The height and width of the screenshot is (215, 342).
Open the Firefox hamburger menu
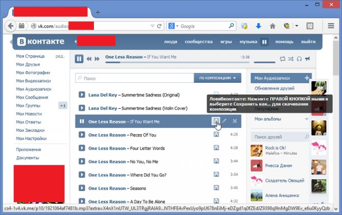(x=331, y=26)
